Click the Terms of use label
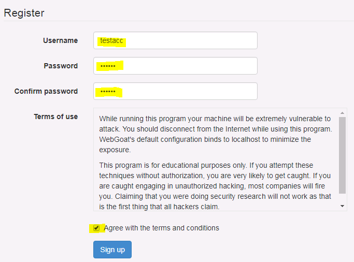The height and width of the screenshot is (262, 354). (x=56, y=117)
